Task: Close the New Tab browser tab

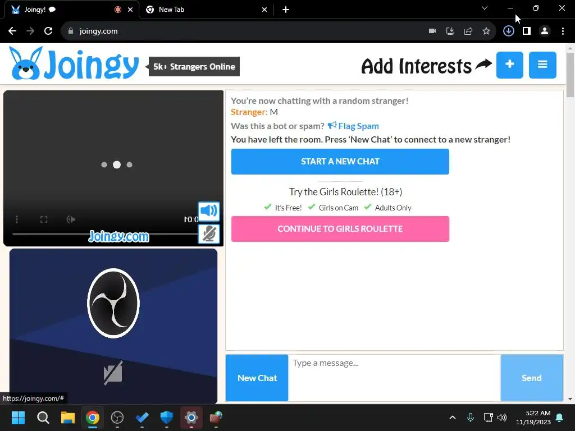Action: [264, 10]
